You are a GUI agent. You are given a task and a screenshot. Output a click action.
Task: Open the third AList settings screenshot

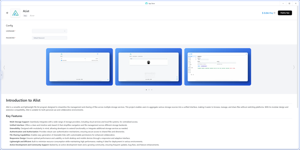(217, 67)
